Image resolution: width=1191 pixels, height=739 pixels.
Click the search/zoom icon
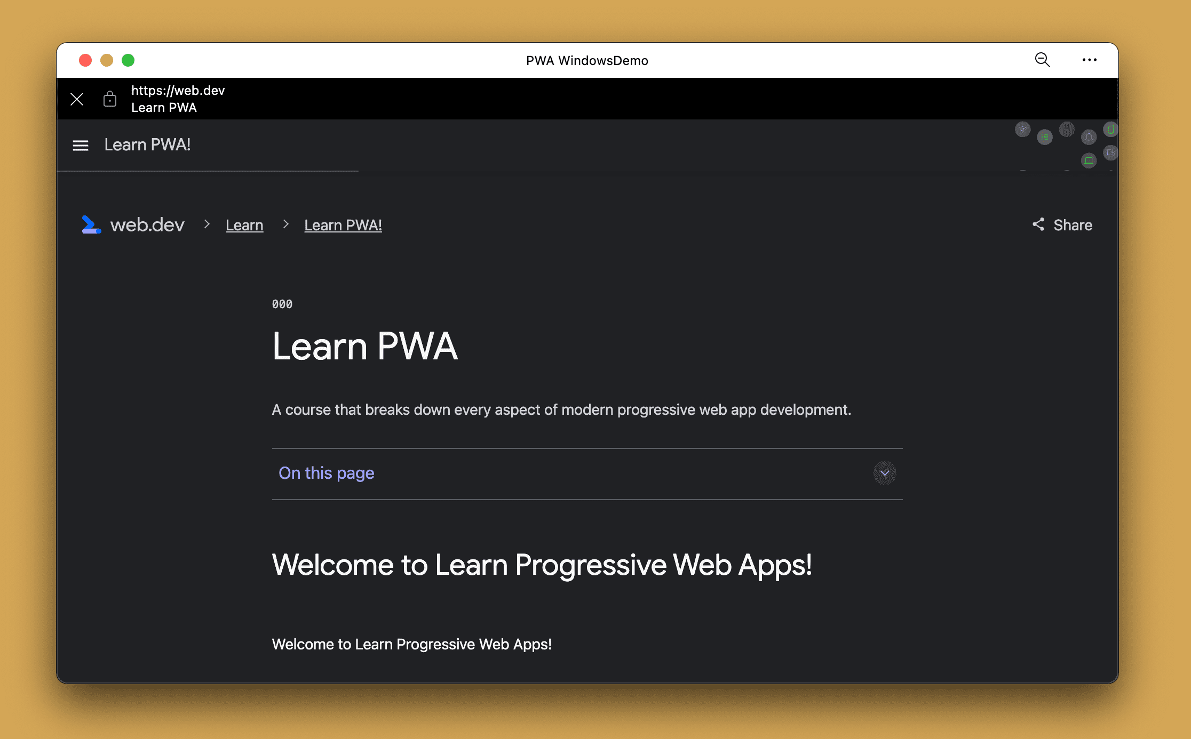[1042, 60]
